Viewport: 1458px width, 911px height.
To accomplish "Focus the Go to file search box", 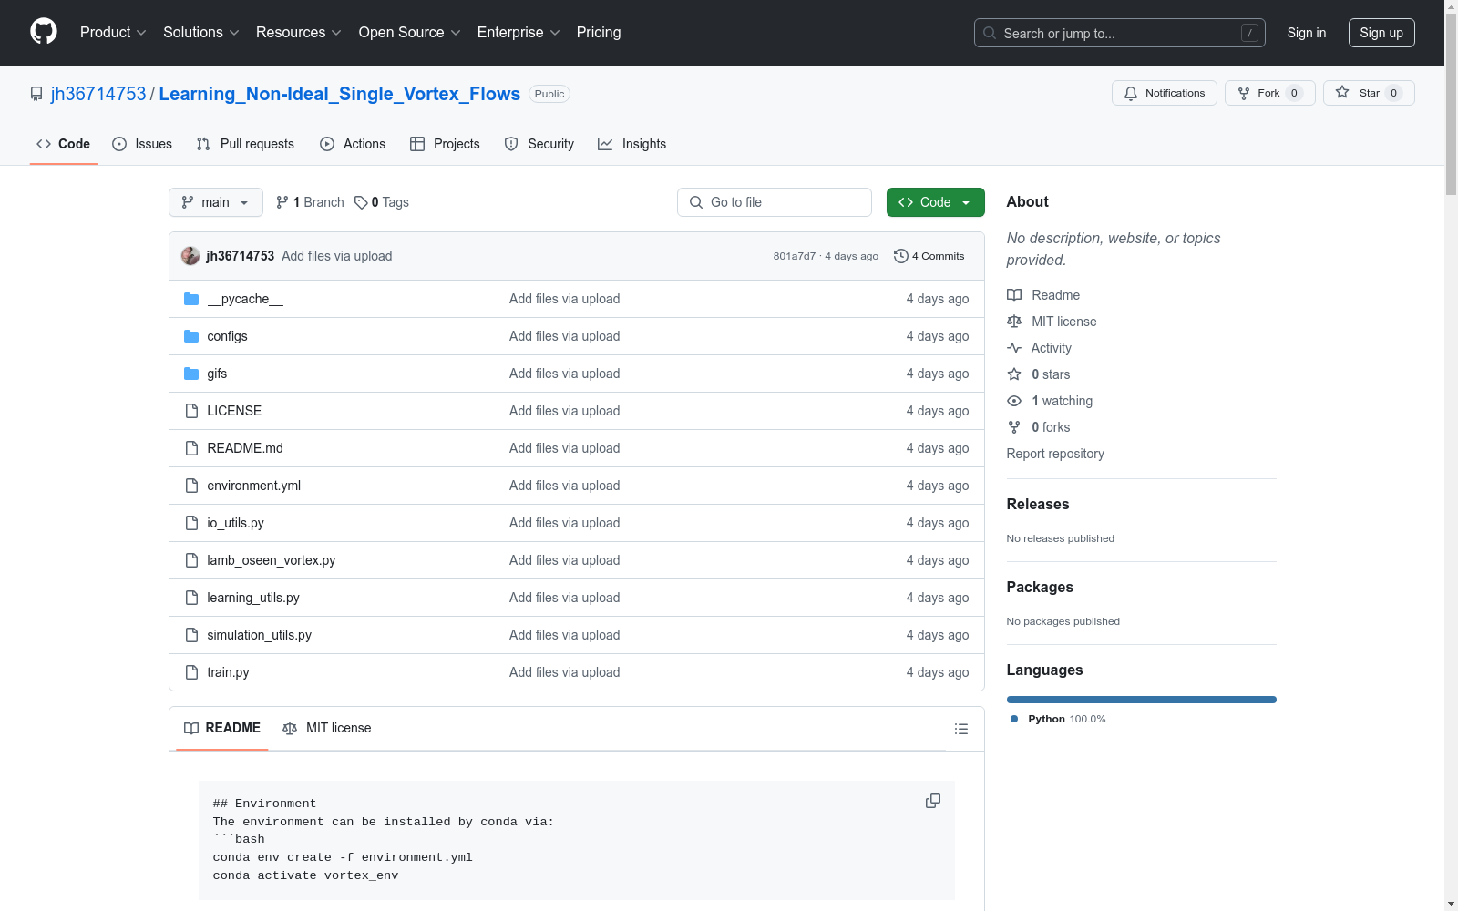I will coord(775,202).
